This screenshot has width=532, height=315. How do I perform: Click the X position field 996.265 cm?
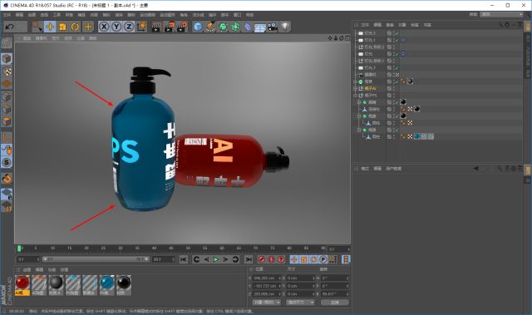click(x=267, y=278)
